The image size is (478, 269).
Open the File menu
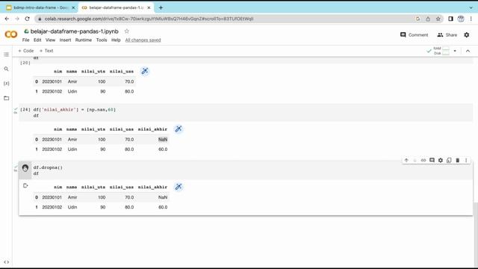click(x=25, y=40)
